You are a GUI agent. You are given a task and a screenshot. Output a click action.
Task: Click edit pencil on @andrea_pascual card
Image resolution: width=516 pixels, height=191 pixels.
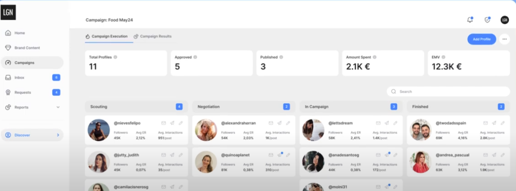pos(503,155)
